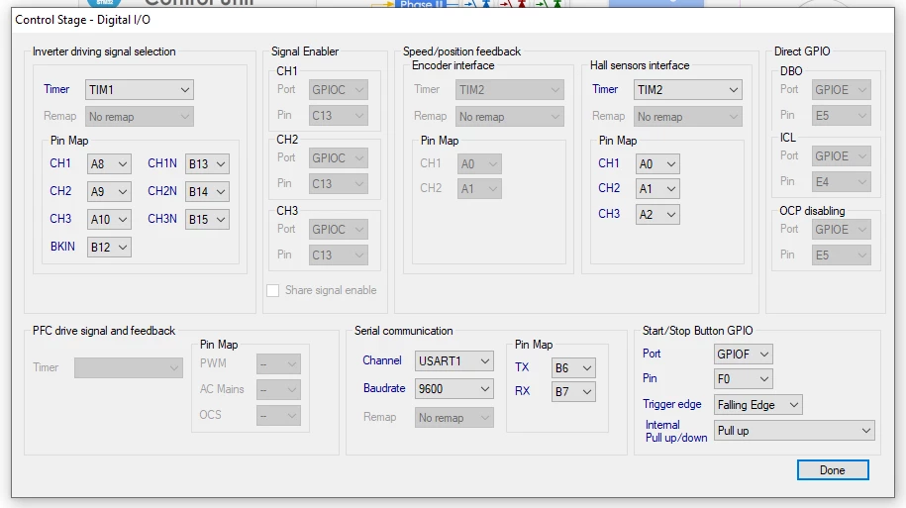
Task: Toggle the Share signal enable checkbox
Action: click(x=272, y=291)
